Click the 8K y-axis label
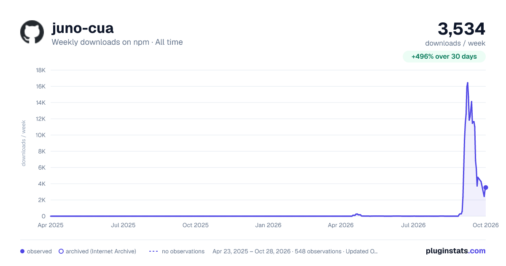506x266 pixels. pos(41,151)
